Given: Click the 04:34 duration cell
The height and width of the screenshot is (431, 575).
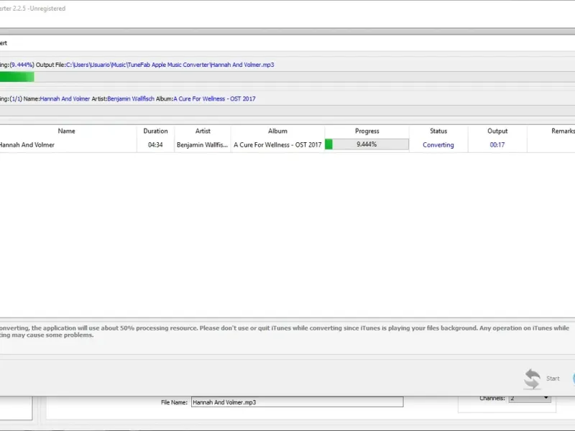Looking at the screenshot, I should [x=155, y=145].
